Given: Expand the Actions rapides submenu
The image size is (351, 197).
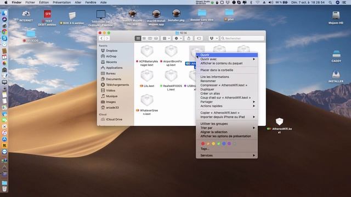Looking at the screenshot, I should tap(227, 106).
